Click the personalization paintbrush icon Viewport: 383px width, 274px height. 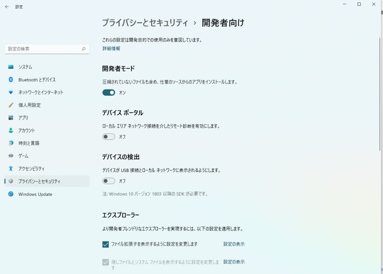[11, 105]
